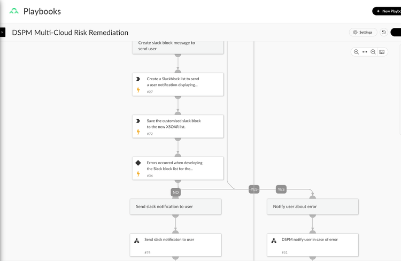Image resolution: width=401 pixels, height=261 pixels.
Task: Click lightning bolt icon on task #27
Action: (138, 90)
